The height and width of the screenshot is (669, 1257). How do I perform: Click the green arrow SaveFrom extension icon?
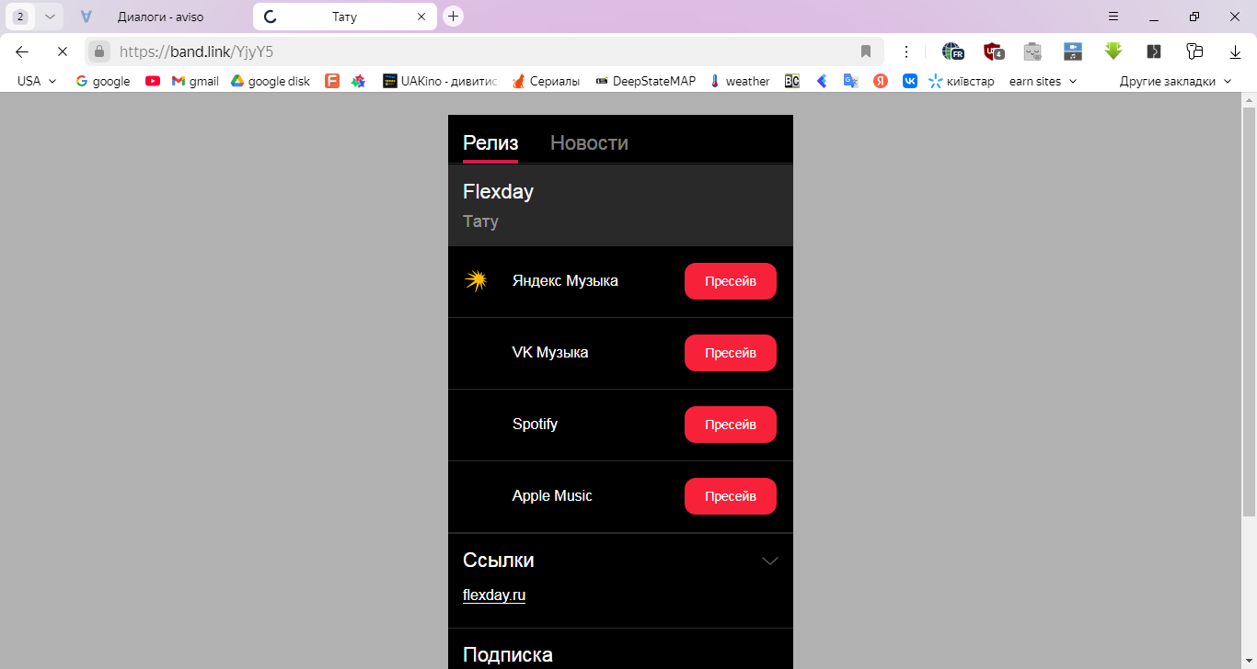(1113, 51)
